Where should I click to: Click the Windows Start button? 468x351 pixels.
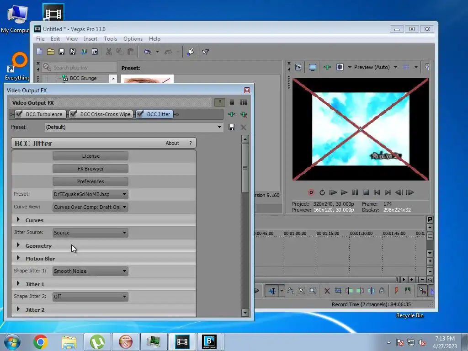12,342
